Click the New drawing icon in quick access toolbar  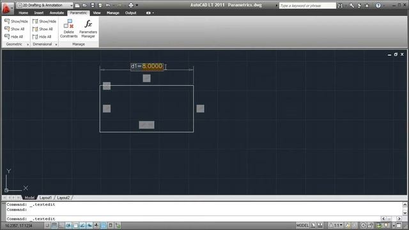[x=77, y=5]
